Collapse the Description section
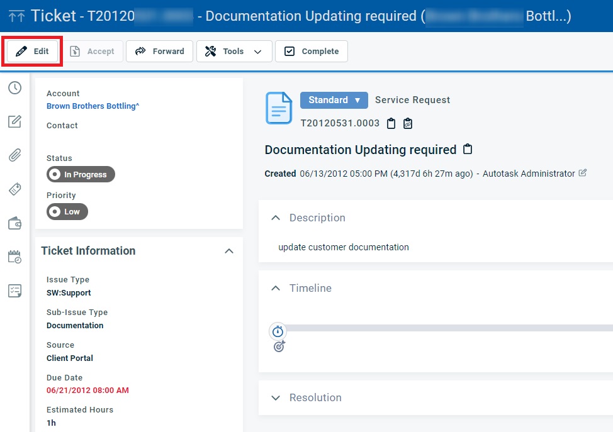Viewport: 613px width, 432px height. tap(275, 218)
